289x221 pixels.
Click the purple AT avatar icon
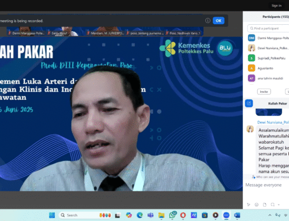(251, 78)
